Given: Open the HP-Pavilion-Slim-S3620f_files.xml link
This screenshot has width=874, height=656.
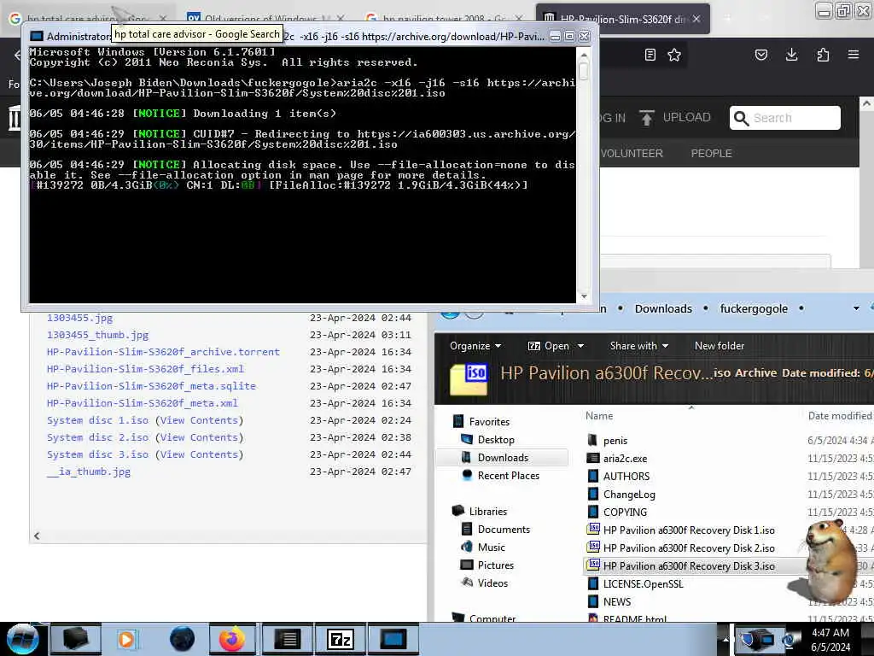Looking at the screenshot, I should (x=145, y=369).
